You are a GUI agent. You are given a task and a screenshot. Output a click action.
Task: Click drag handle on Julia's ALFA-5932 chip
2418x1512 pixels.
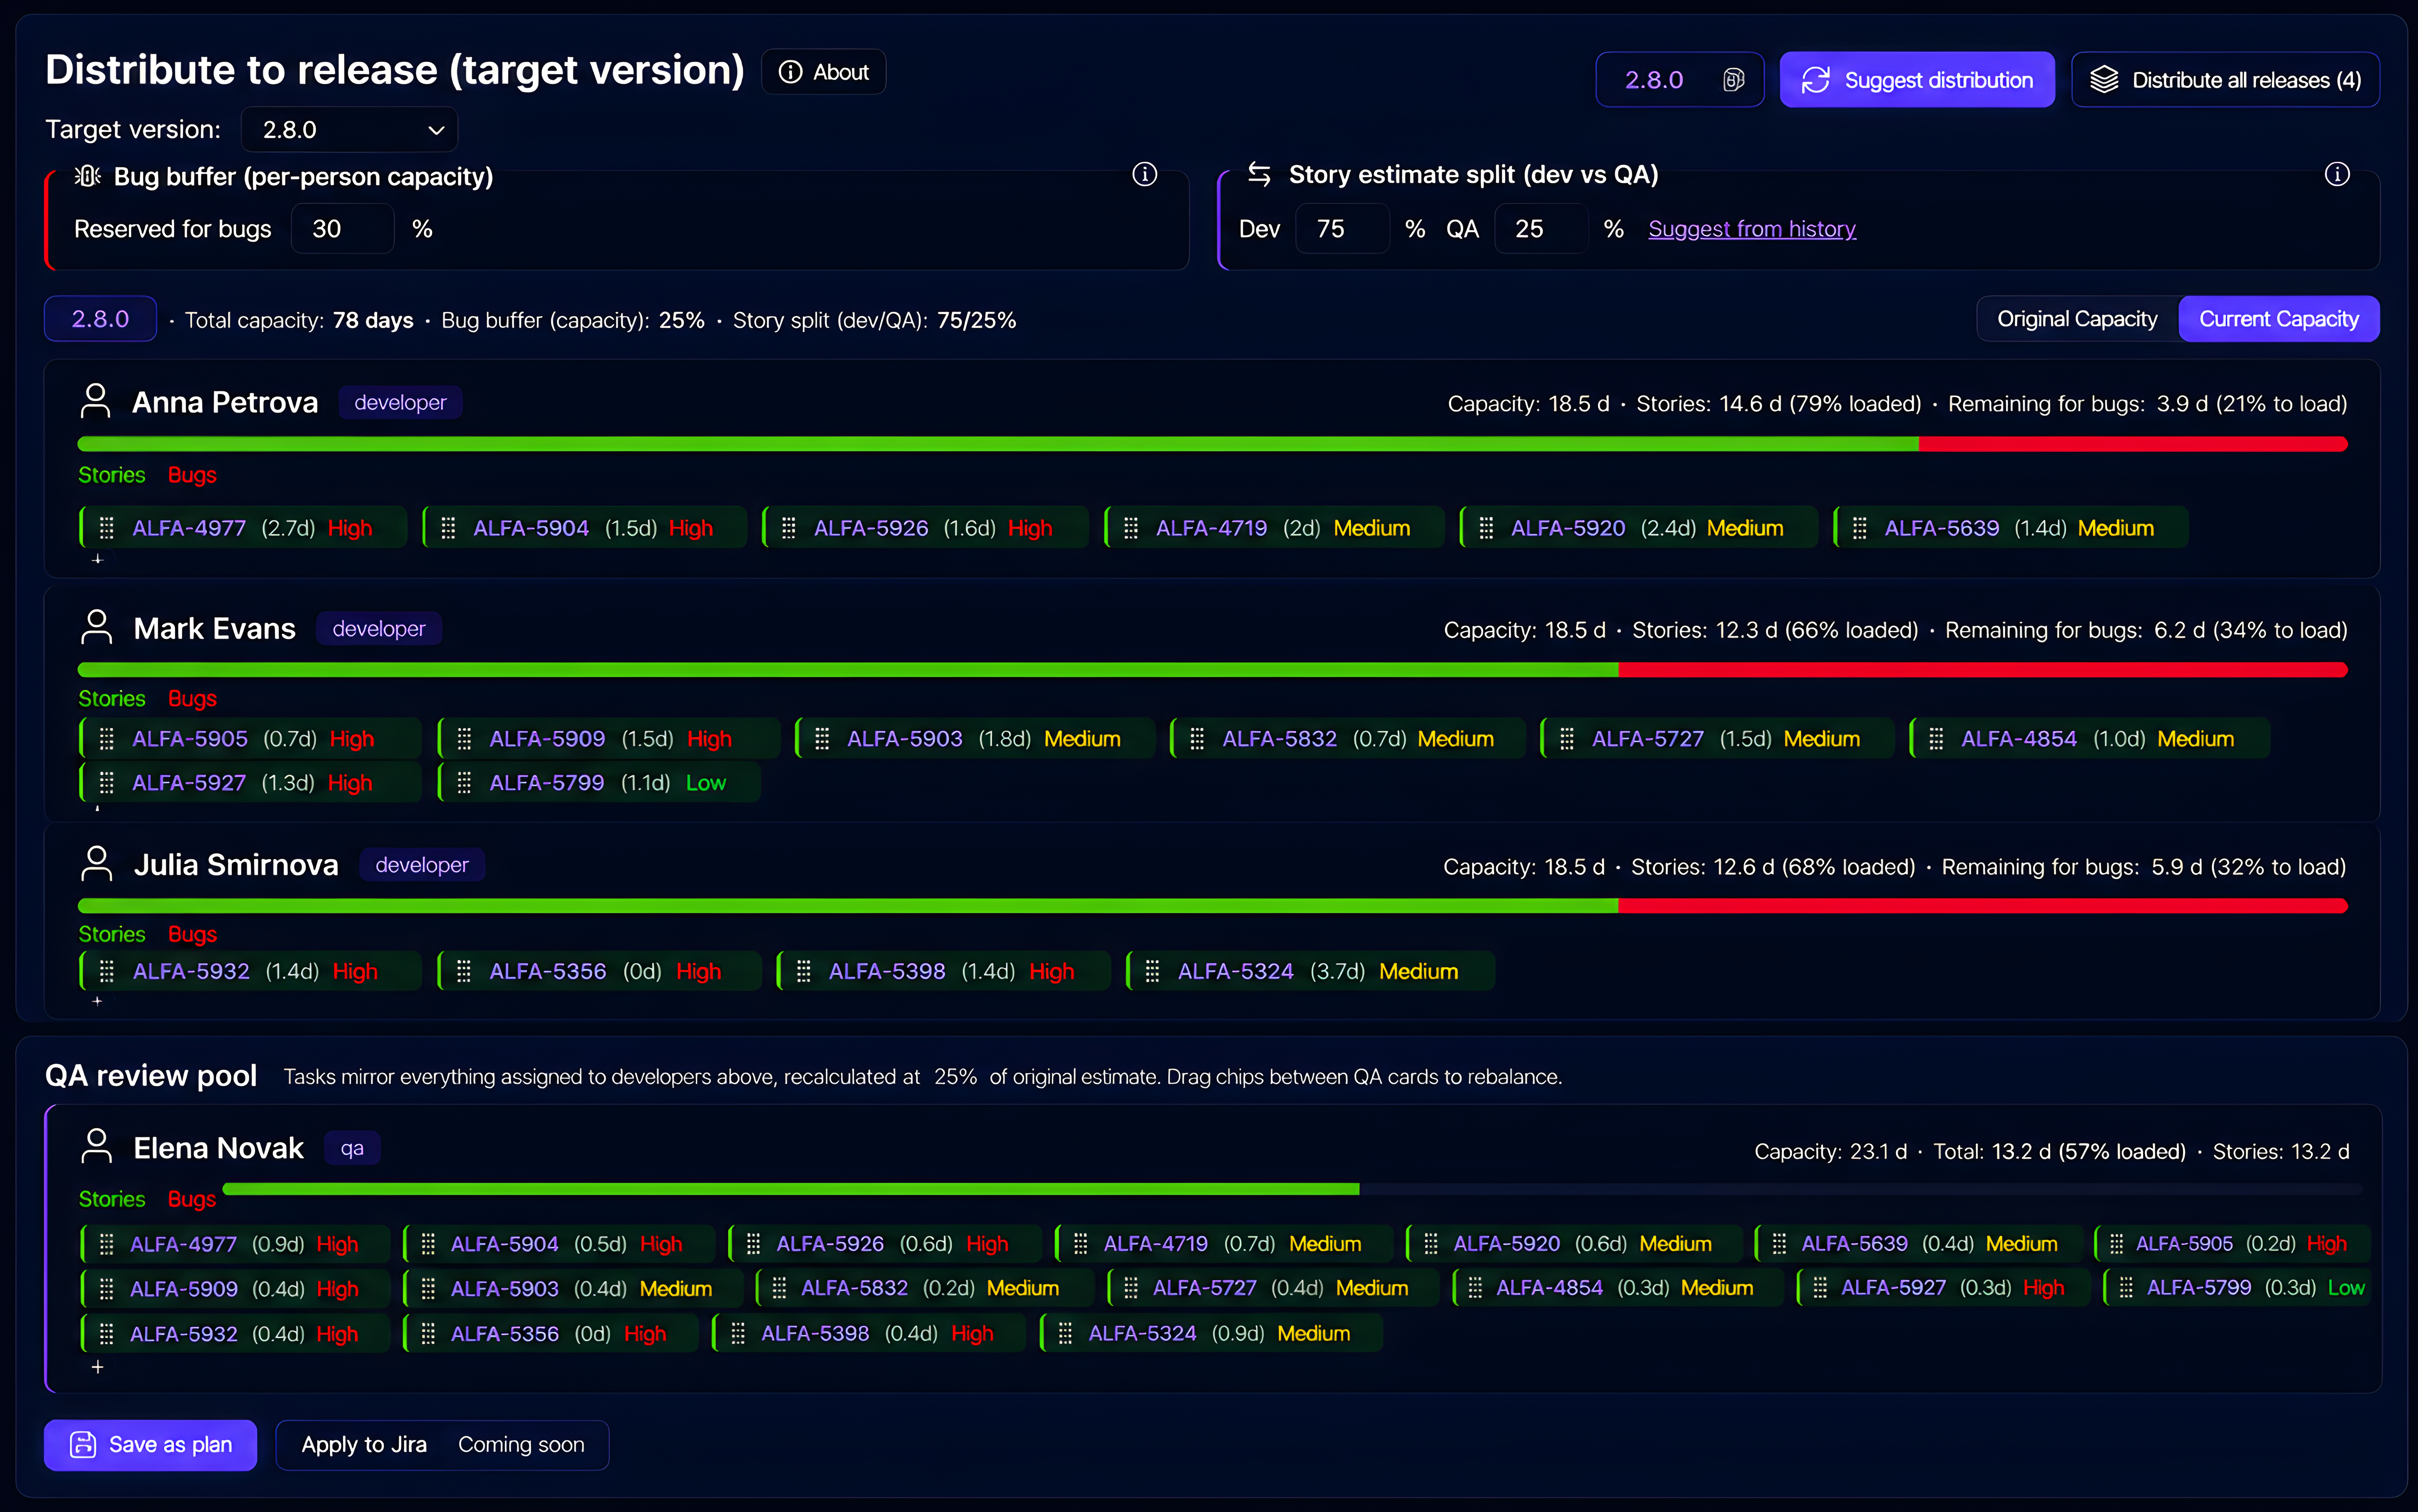click(107, 971)
